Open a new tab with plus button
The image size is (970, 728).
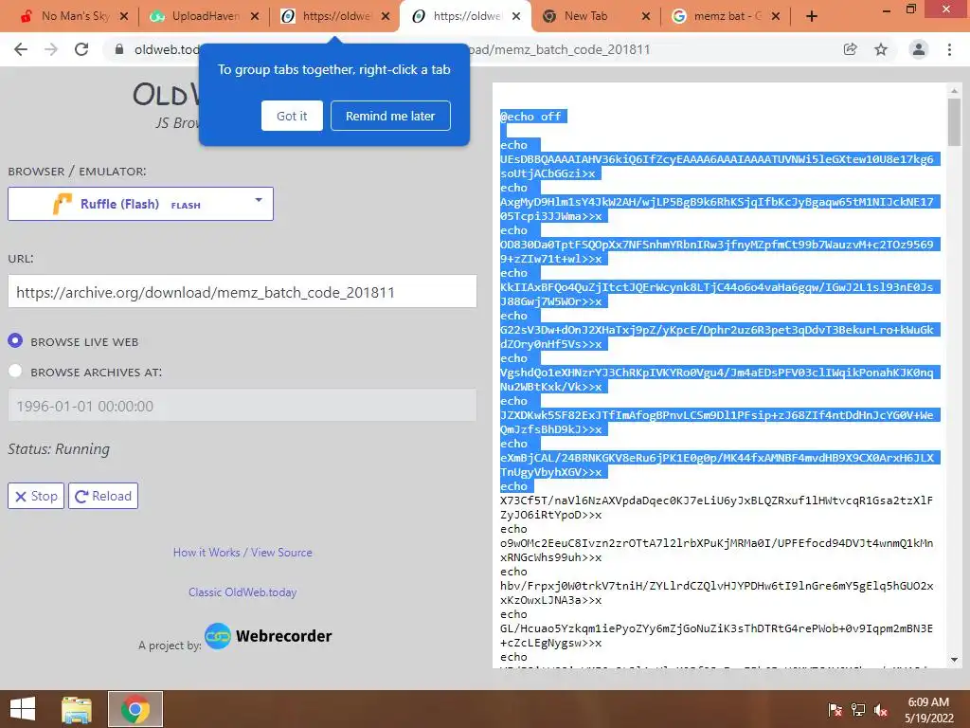click(812, 17)
